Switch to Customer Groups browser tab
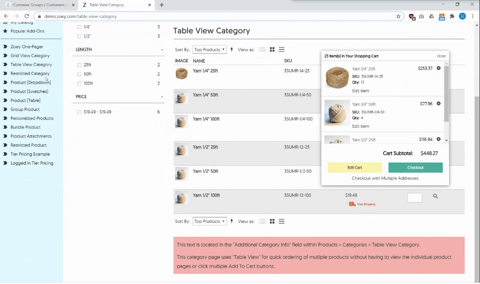 click(39, 5)
